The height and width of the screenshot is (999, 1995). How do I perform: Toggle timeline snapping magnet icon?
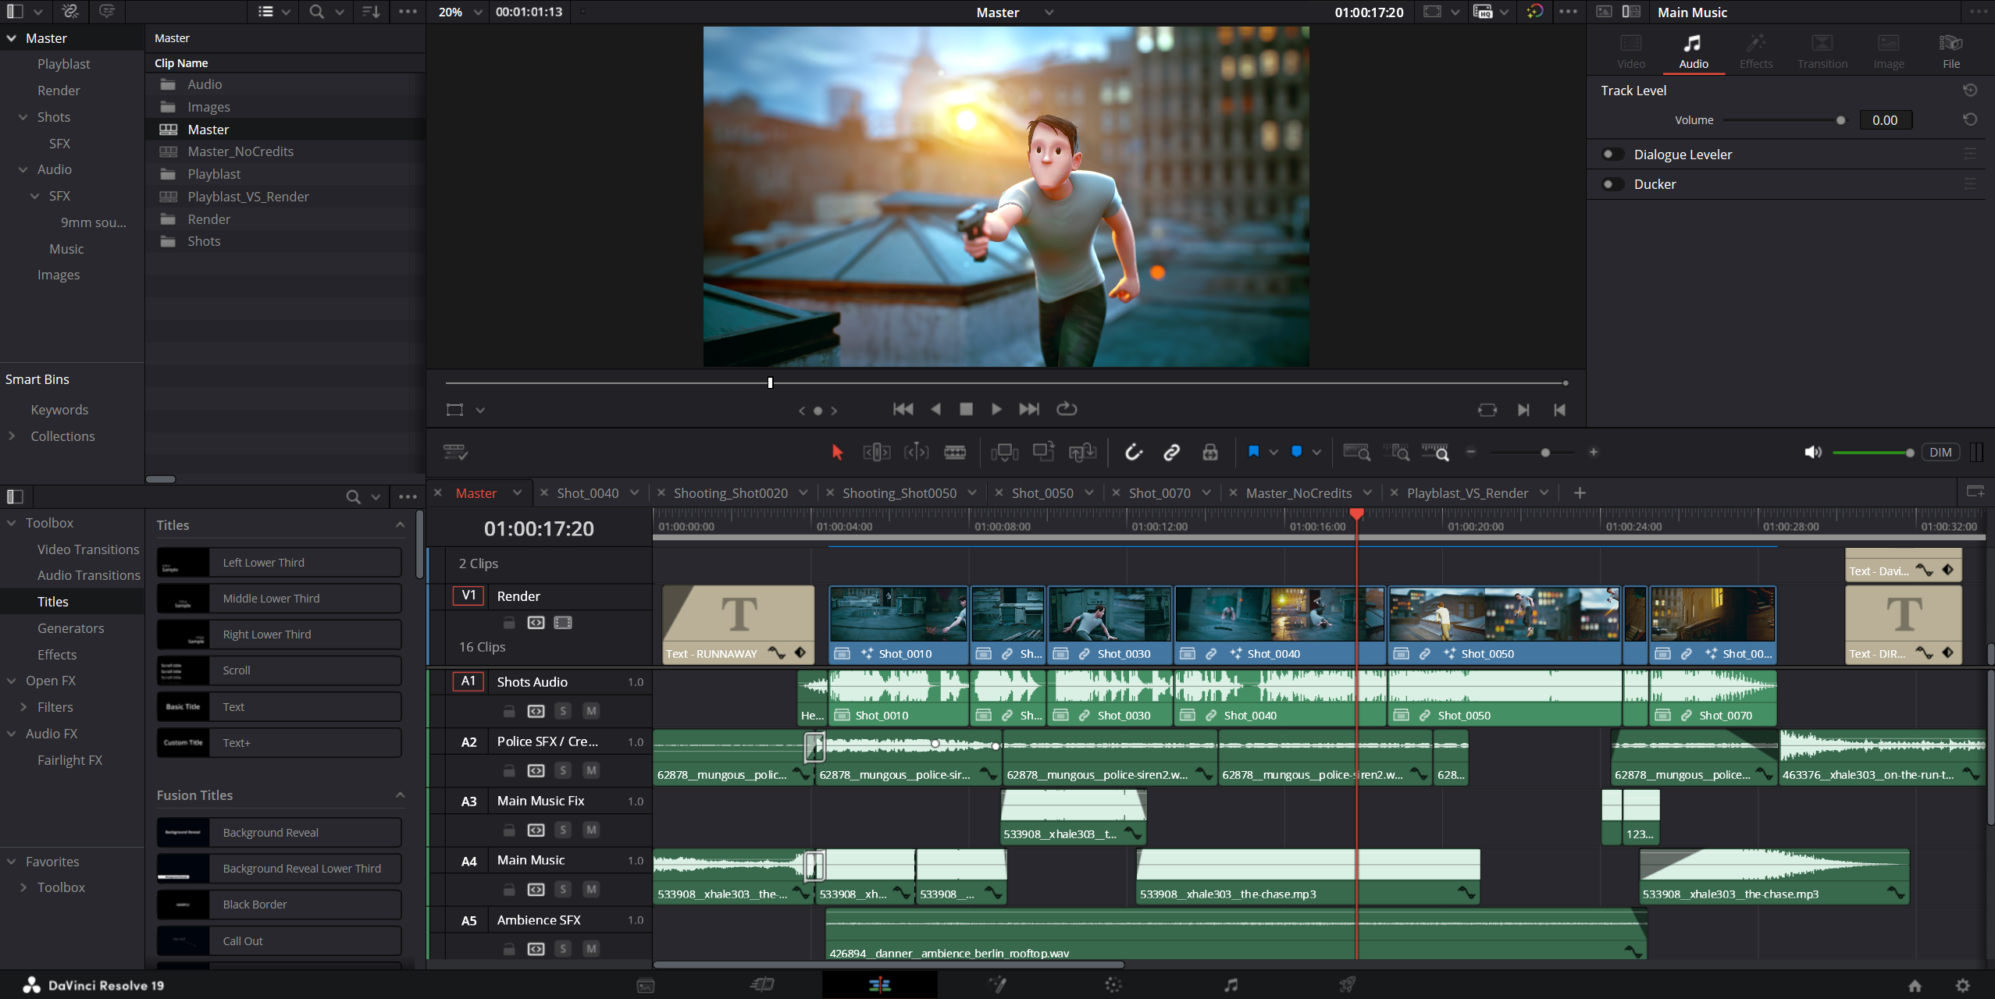1133,452
